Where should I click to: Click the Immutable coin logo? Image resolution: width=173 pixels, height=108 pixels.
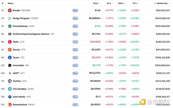[10, 65]
